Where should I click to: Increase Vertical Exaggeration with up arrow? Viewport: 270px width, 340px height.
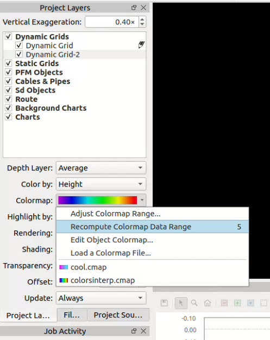[142, 20]
